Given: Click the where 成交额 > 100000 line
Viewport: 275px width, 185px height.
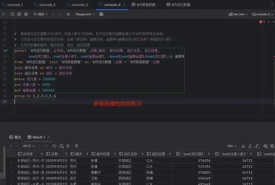Looking at the screenshot, I should (x=34, y=79).
